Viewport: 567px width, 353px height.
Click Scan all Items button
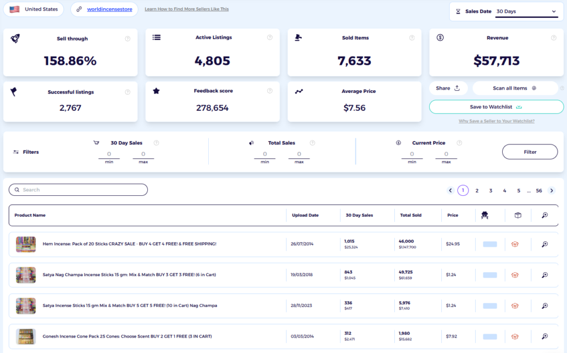pos(514,88)
